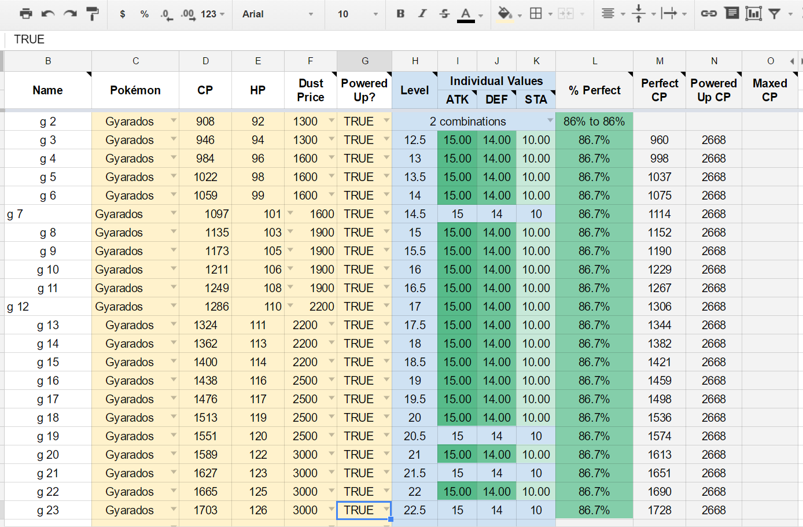This screenshot has width=803, height=527.
Task: Open Pokémon dropdown in row g 2
Action: tap(173, 120)
